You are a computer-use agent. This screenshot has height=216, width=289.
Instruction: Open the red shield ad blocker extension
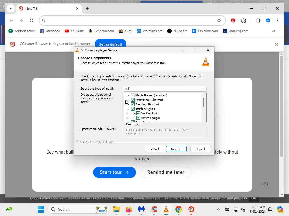(233, 20)
